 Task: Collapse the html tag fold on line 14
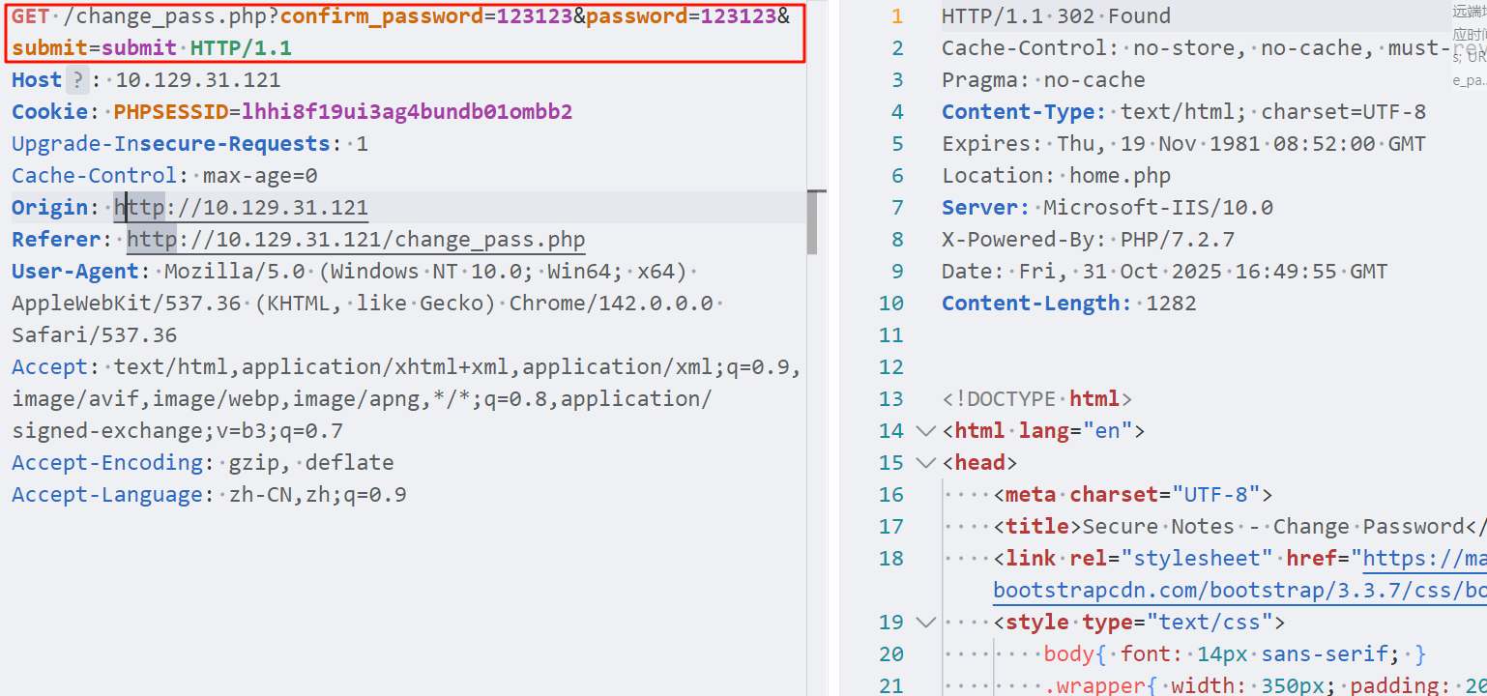(925, 431)
